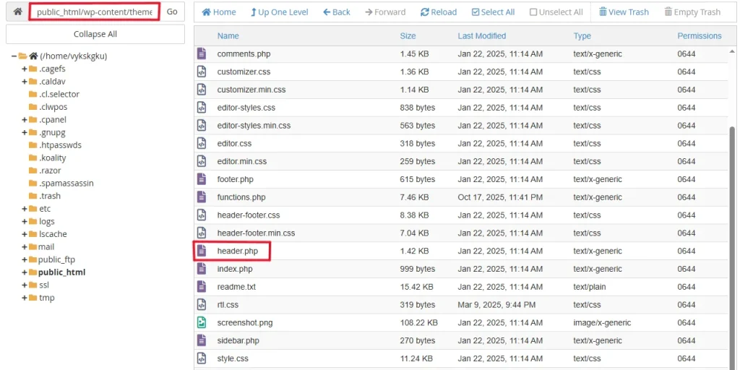
Task: Click the sidebar.php file icon
Action: click(202, 341)
